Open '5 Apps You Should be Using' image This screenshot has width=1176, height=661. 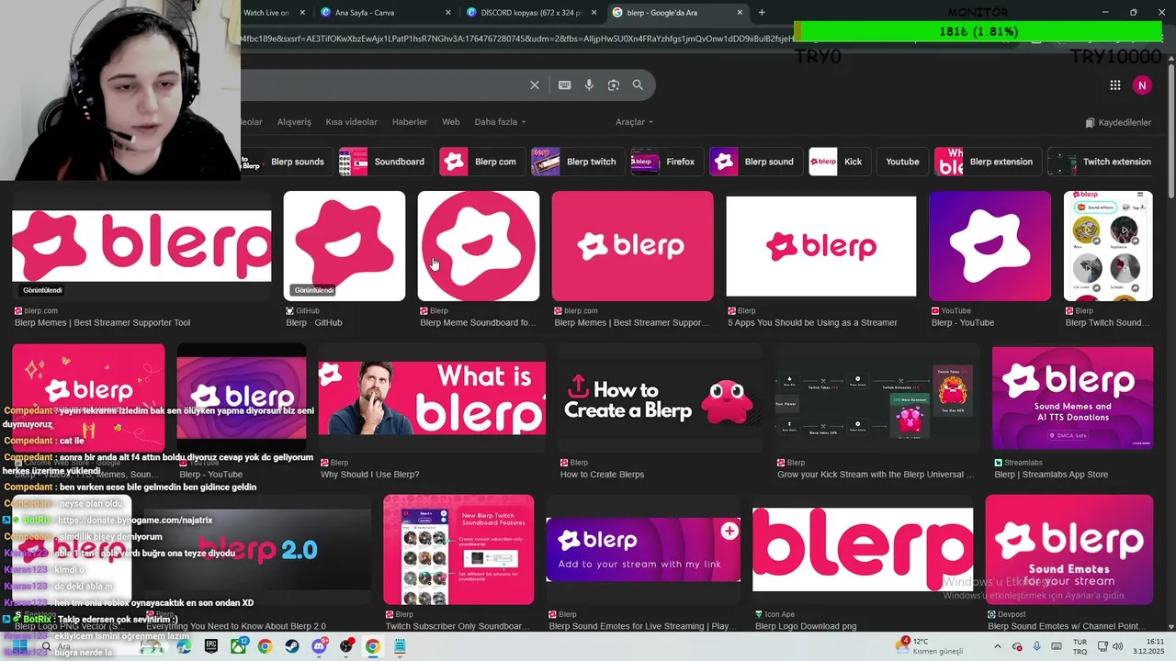pyautogui.click(x=821, y=246)
